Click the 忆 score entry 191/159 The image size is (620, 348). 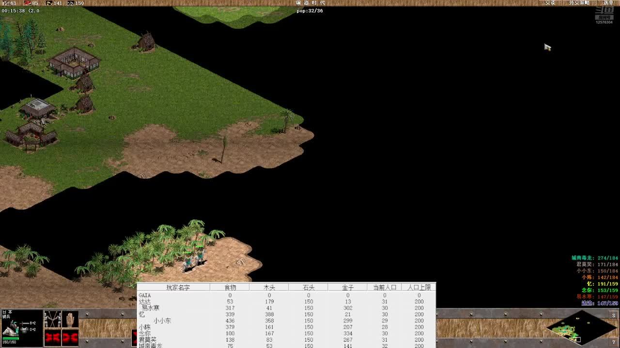(603, 284)
